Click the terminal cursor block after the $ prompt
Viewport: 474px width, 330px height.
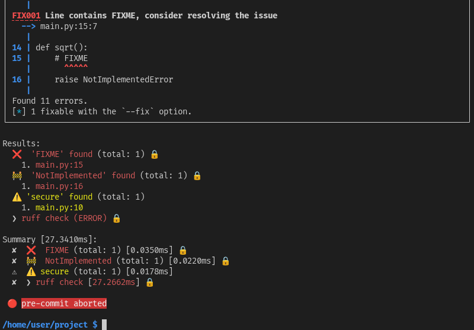coord(104,325)
